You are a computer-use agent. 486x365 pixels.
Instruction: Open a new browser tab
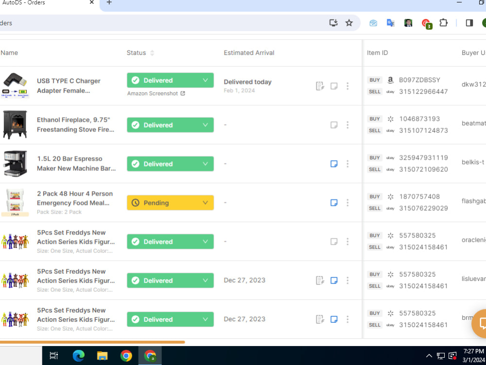coord(109,2)
